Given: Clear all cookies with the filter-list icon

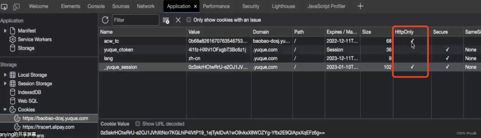Looking at the screenshot, I should 166,20.
